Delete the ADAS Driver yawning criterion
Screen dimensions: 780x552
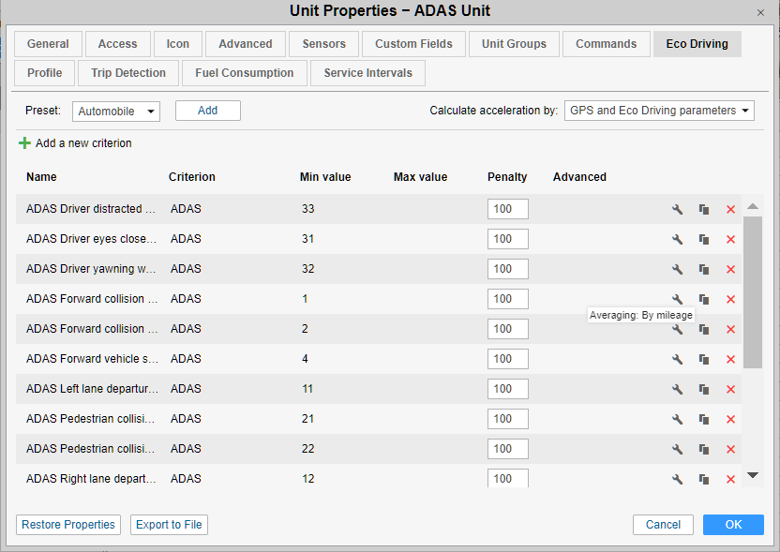pyautogui.click(x=730, y=269)
